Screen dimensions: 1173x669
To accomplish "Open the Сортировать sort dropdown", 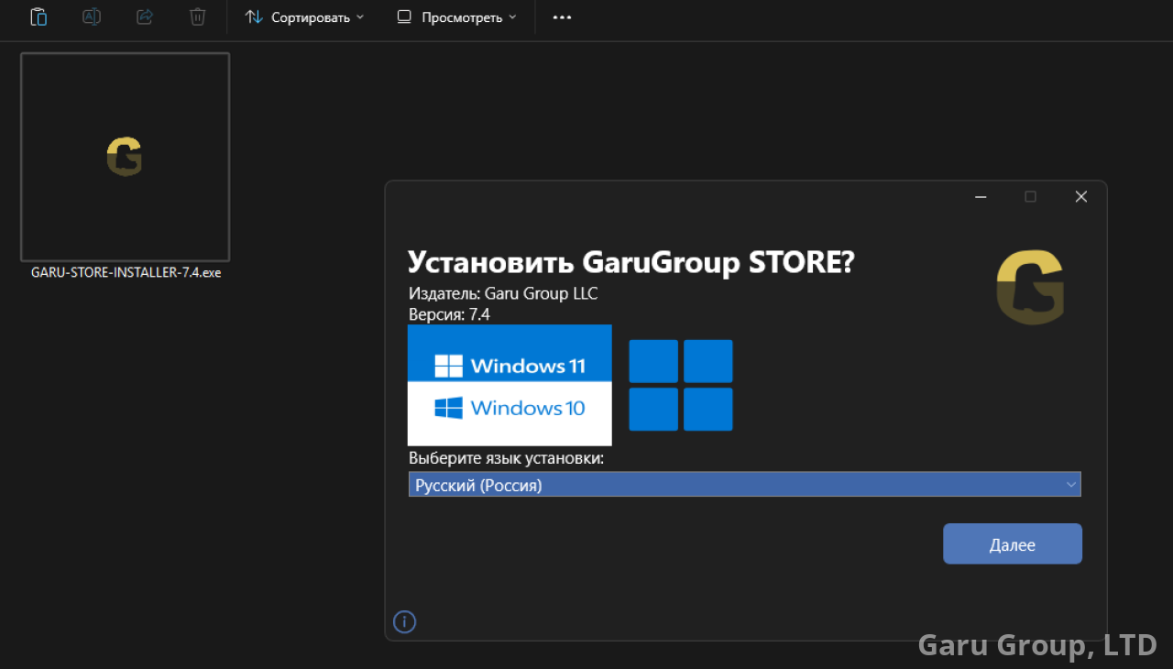I will coord(304,17).
